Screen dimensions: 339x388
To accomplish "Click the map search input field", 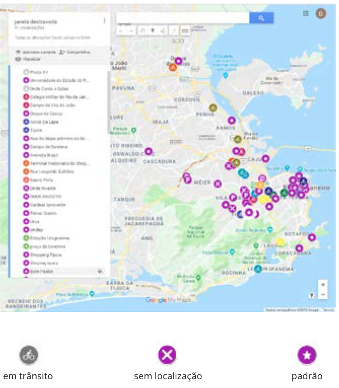I will (182, 18).
